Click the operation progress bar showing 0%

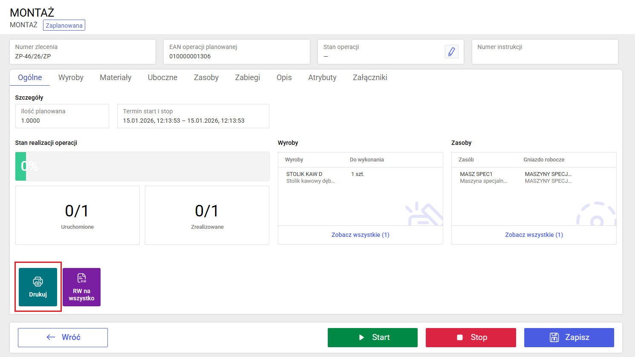point(142,166)
